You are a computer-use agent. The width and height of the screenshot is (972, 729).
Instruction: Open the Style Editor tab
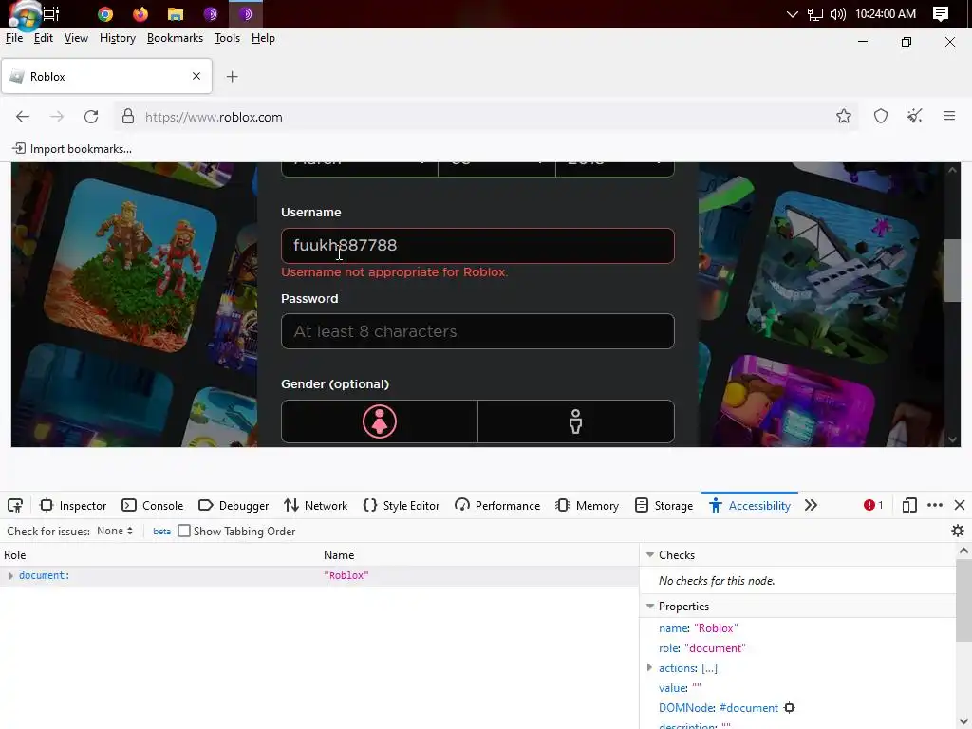(402, 505)
